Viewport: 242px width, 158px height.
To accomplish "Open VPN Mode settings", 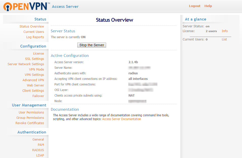I will [37, 69].
